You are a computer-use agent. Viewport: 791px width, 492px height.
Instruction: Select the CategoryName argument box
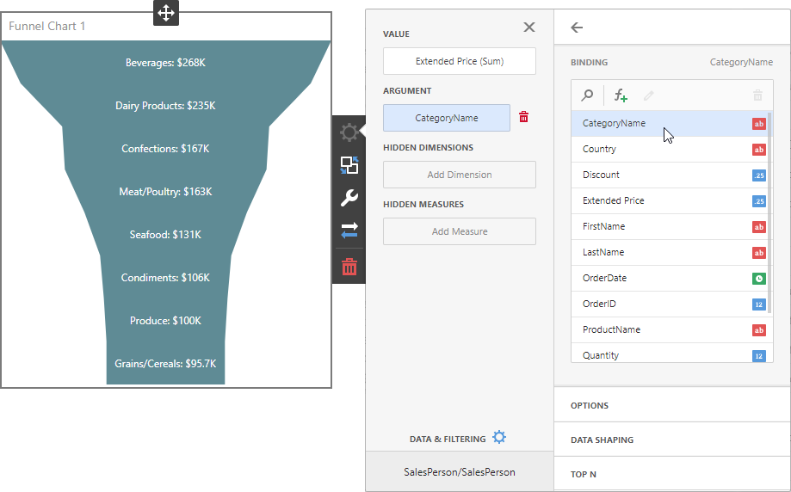pos(447,118)
